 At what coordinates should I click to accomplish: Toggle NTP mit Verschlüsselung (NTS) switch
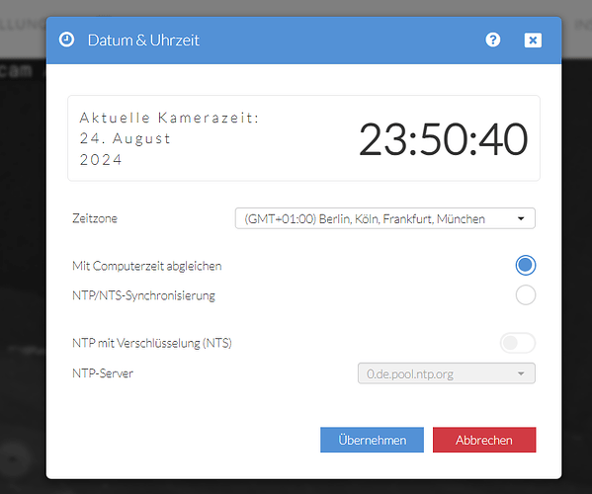[x=518, y=343]
